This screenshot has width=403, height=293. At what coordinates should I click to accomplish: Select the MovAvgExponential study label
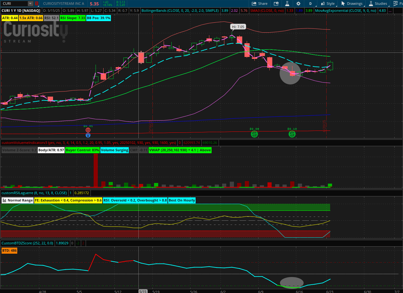[346, 11]
